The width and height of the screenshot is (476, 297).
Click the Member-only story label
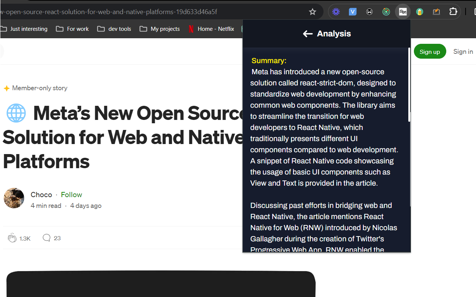40,88
